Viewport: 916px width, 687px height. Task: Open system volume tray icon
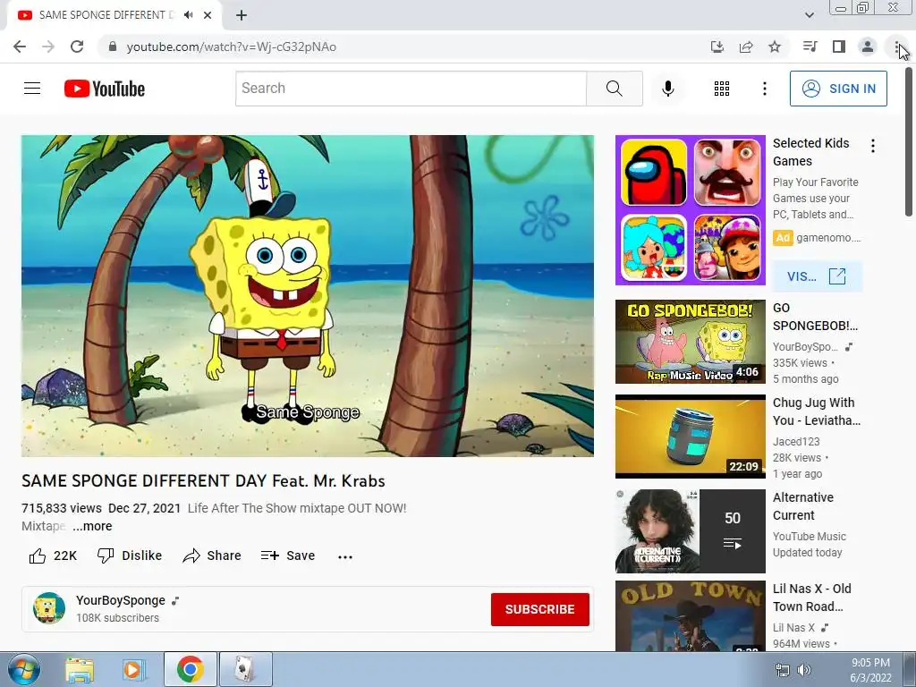[x=804, y=670]
